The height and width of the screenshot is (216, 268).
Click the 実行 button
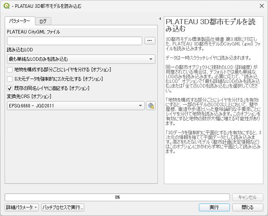click(214, 207)
